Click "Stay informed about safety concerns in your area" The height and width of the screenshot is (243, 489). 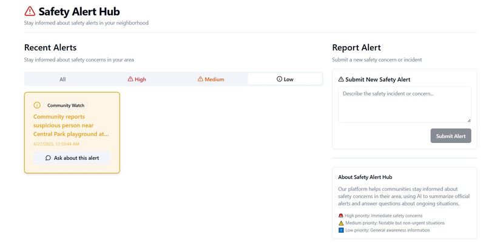click(x=79, y=59)
